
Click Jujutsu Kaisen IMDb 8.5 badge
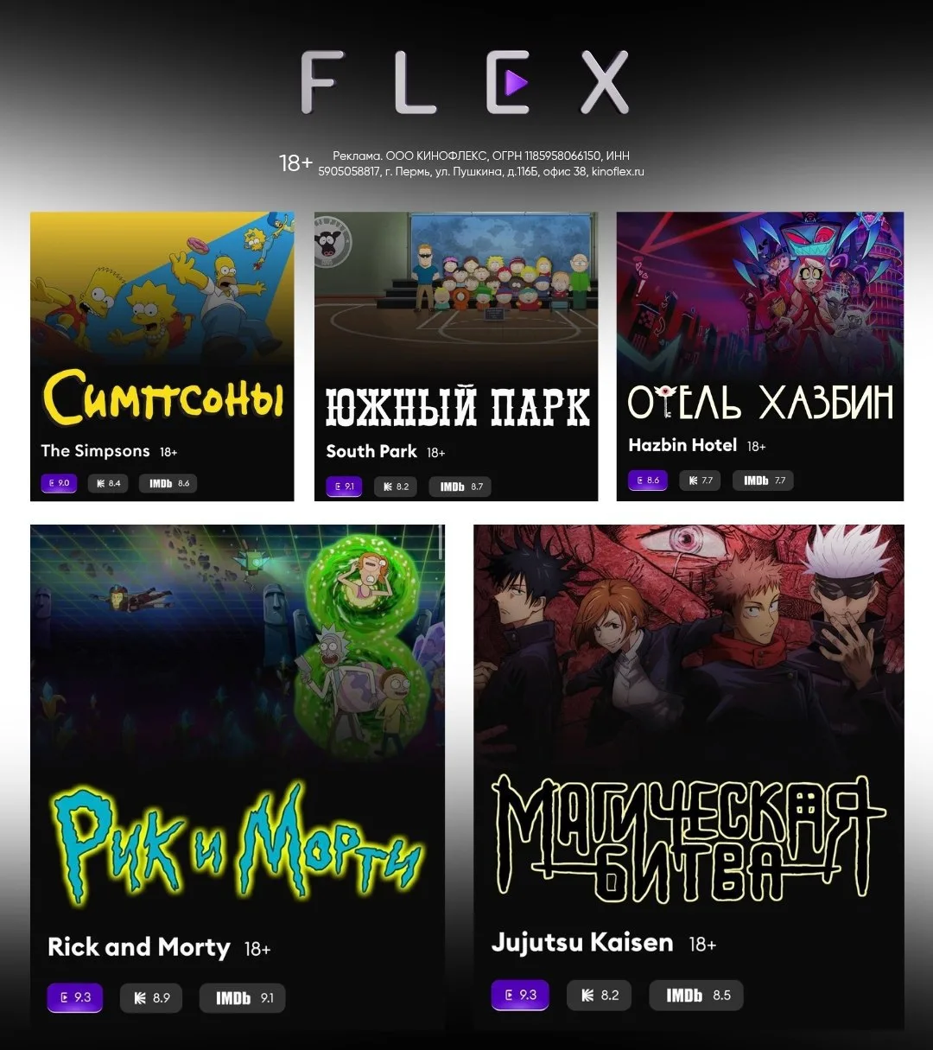[x=696, y=995]
